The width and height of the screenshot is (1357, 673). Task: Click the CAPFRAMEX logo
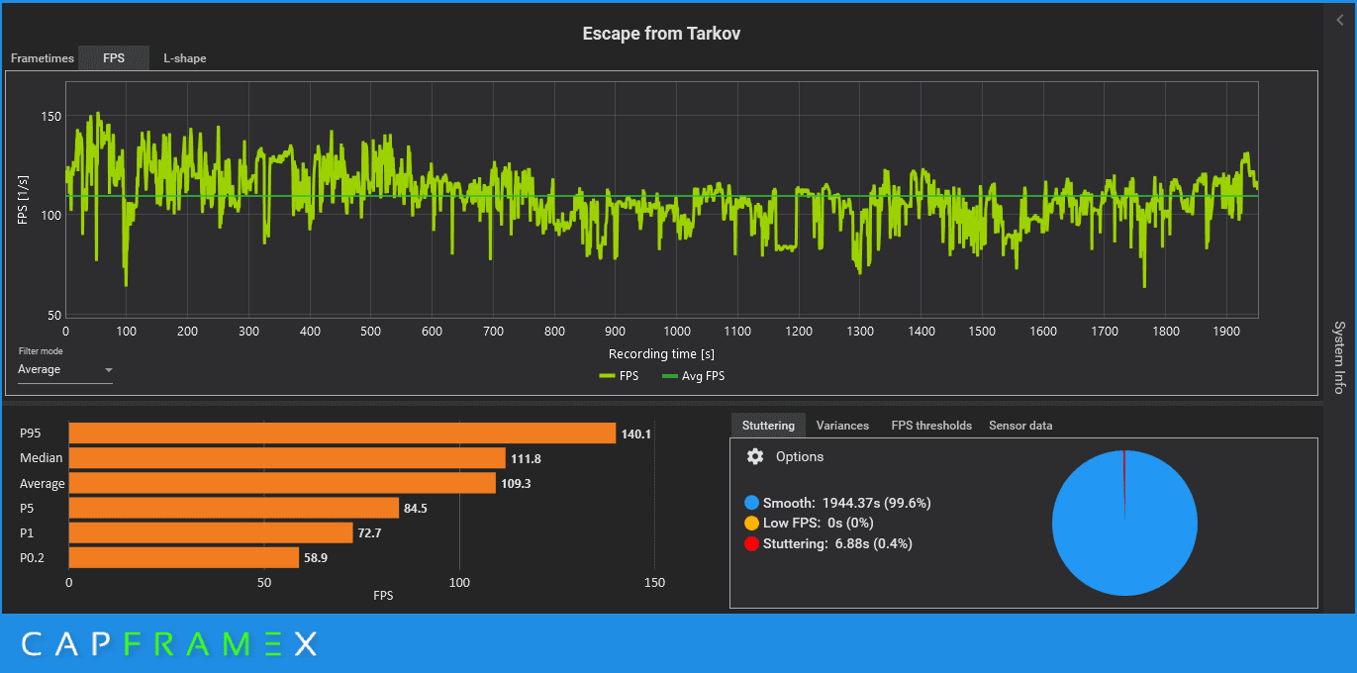click(x=169, y=644)
